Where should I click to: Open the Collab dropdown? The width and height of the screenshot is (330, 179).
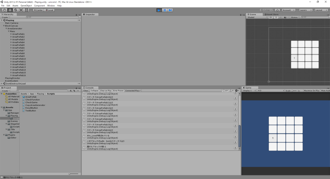point(267,10)
